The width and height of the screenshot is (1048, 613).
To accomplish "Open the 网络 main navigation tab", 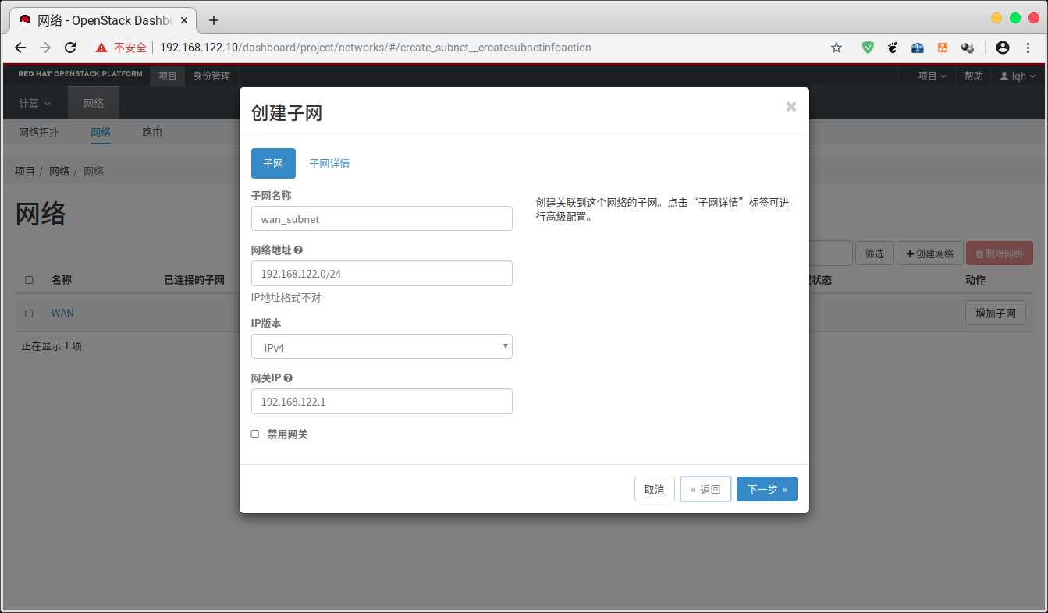I will 94,103.
